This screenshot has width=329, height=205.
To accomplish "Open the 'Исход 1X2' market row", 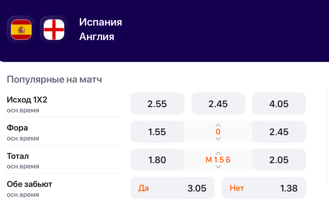I will click(27, 100).
